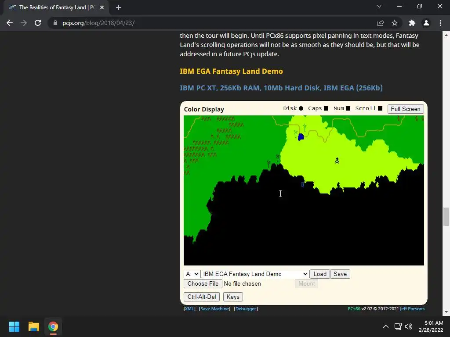Viewport: 450px width, 337px height.
Task: Click the page vertical scrollbar thumb
Action: [x=446, y=217]
